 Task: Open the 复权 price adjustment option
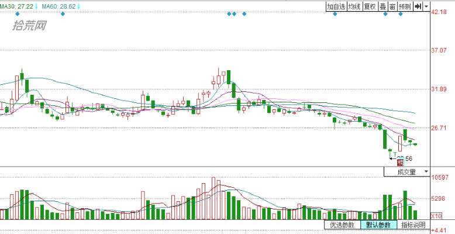click(x=370, y=6)
